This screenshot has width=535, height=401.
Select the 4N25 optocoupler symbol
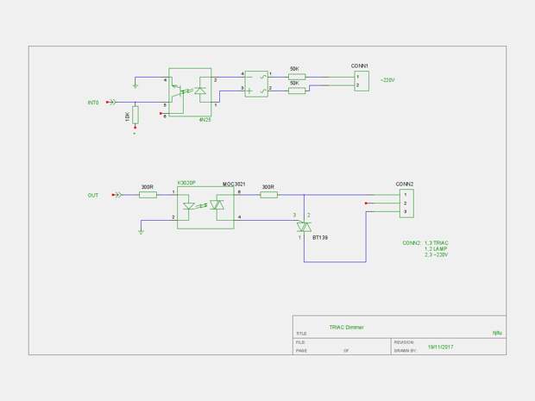190,92
